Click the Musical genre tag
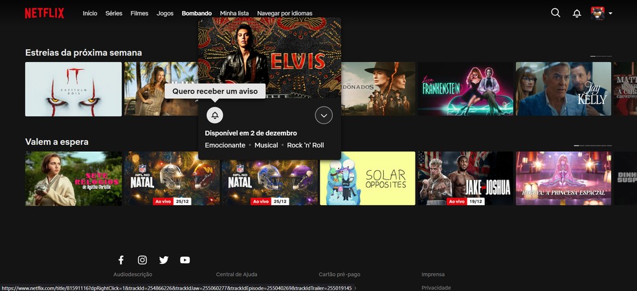637x291 pixels. click(x=266, y=145)
